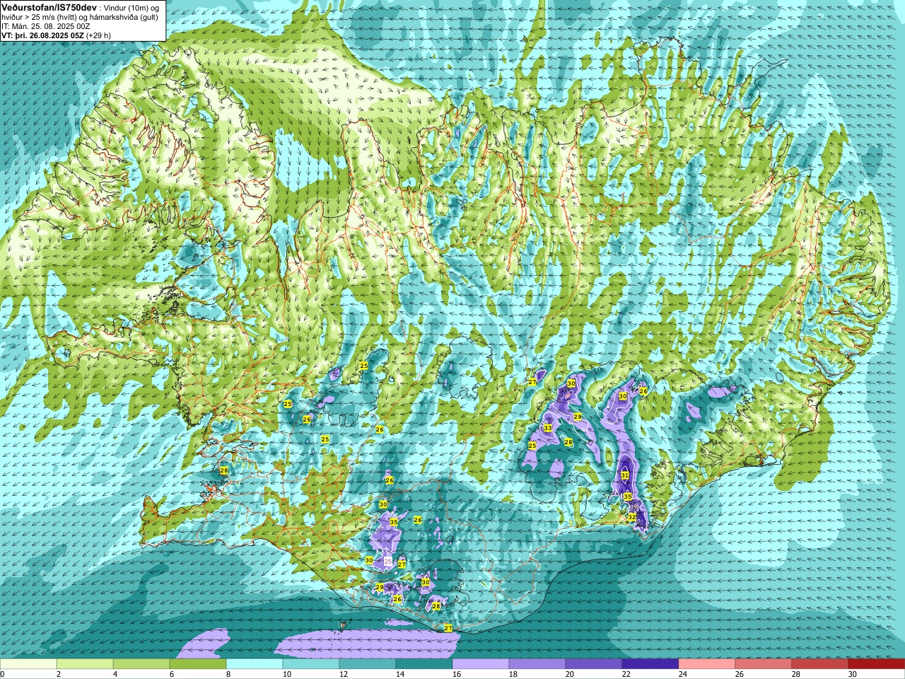Click the yellow gust label 33
This screenshot has height=679, width=905.
click(x=547, y=428)
